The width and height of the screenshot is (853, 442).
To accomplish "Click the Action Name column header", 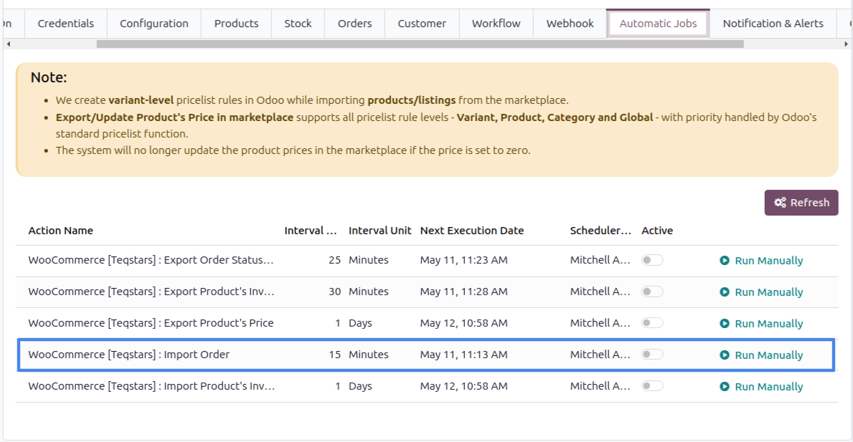I will coord(61,231).
